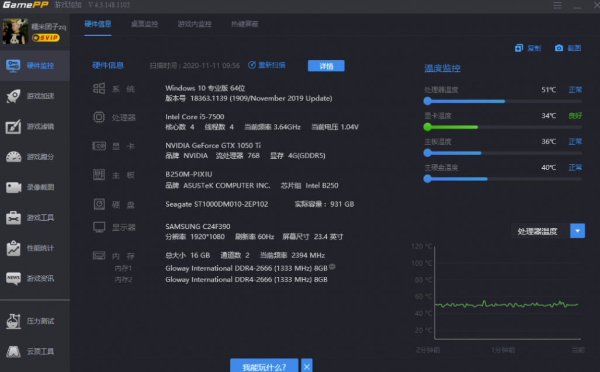The image size is (600, 372).
Task: Click the 截图 screenshot camera icon
Action: (x=559, y=48)
